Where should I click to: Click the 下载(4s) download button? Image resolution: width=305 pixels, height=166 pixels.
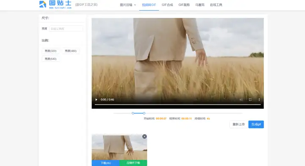pyautogui.click(x=105, y=163)
